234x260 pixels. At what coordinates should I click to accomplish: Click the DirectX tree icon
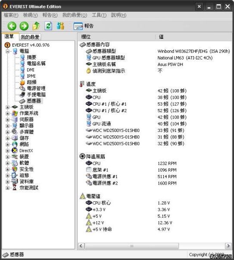point(15,150)
